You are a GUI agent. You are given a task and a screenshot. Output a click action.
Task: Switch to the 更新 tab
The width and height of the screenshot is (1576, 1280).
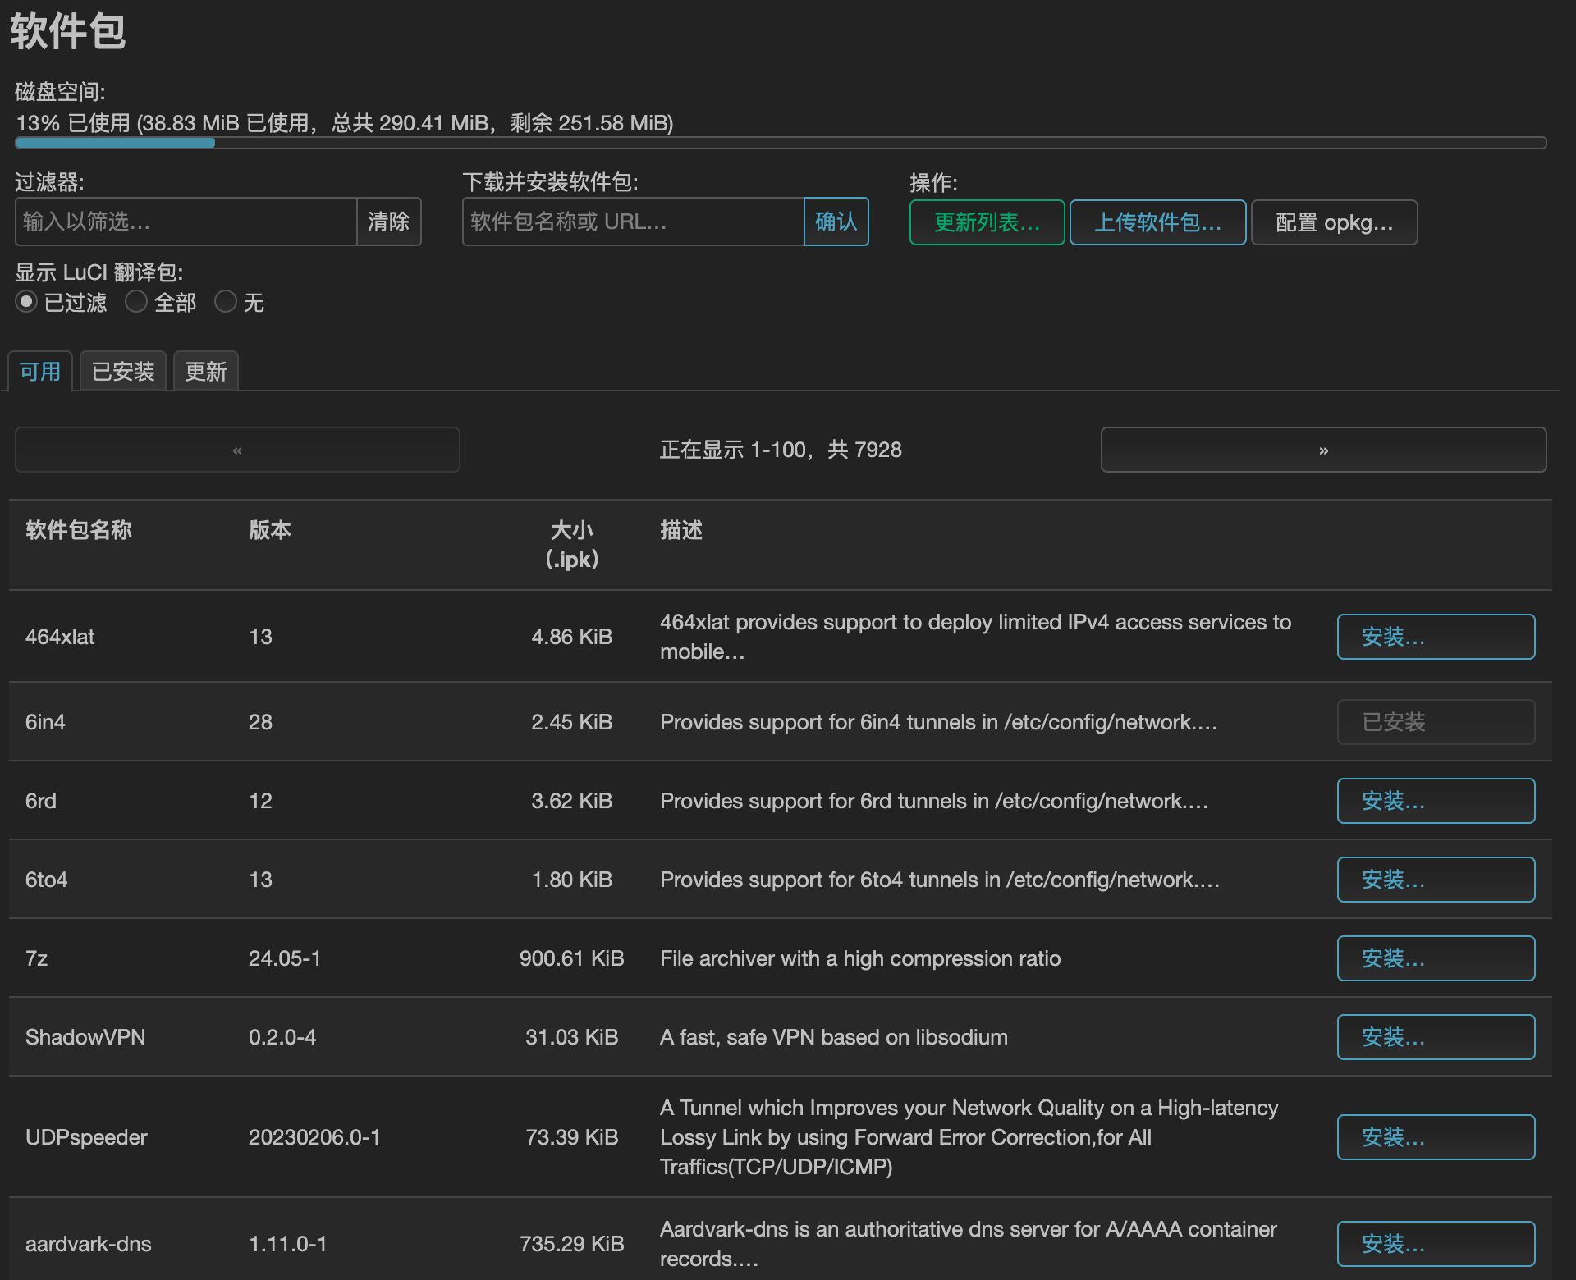(x=206, y=372)
